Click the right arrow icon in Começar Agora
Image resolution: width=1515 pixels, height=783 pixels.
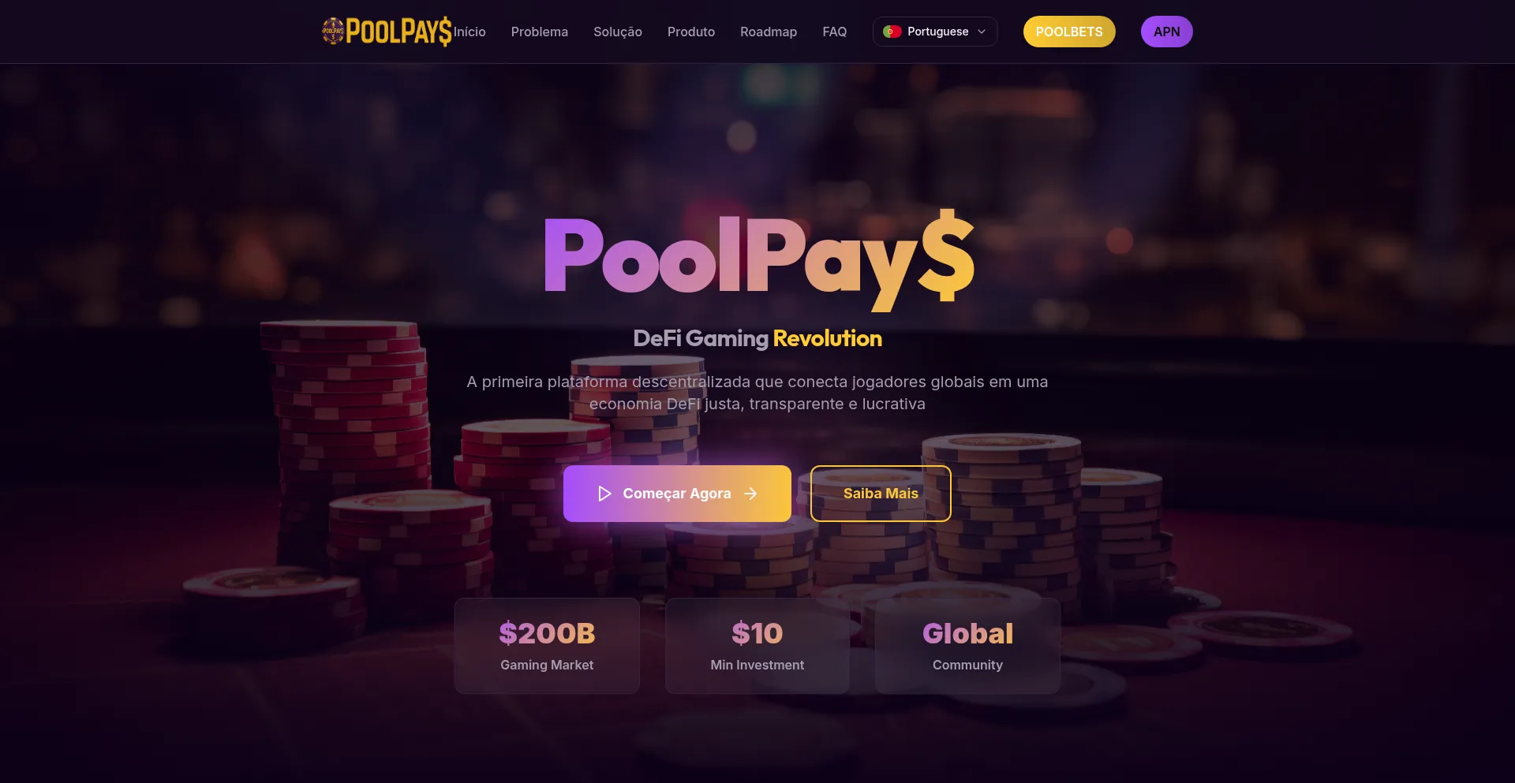click(750, 494)
